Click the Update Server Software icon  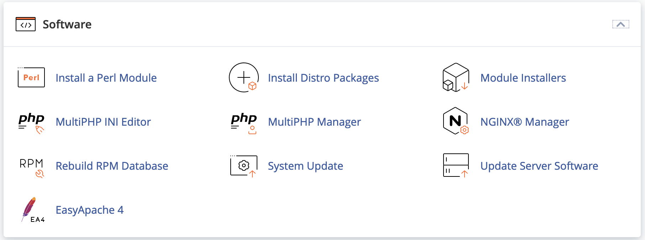456,165
